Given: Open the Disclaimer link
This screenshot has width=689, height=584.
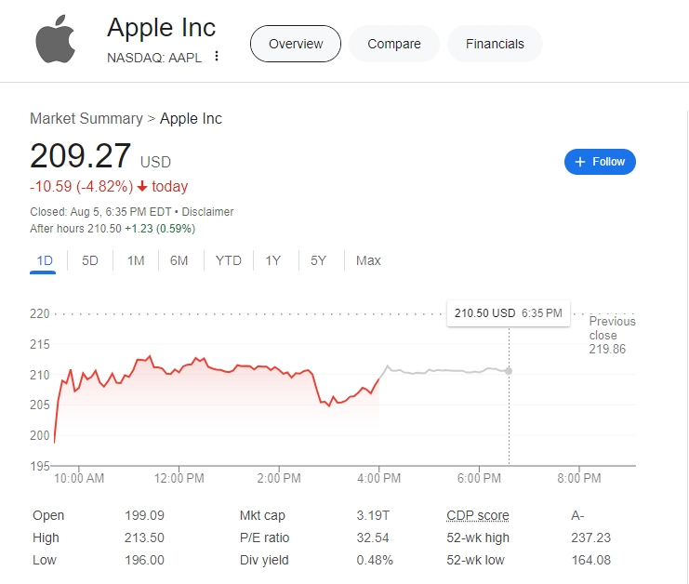Looking at the screenshot, I should point(207,212).
